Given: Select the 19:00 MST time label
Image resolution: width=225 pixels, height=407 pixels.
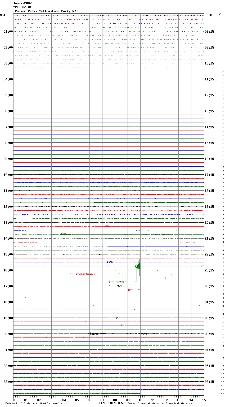Looking at the screenshot, I should click(x=8, y=318).
